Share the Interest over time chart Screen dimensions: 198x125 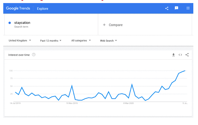pos(187,55)
